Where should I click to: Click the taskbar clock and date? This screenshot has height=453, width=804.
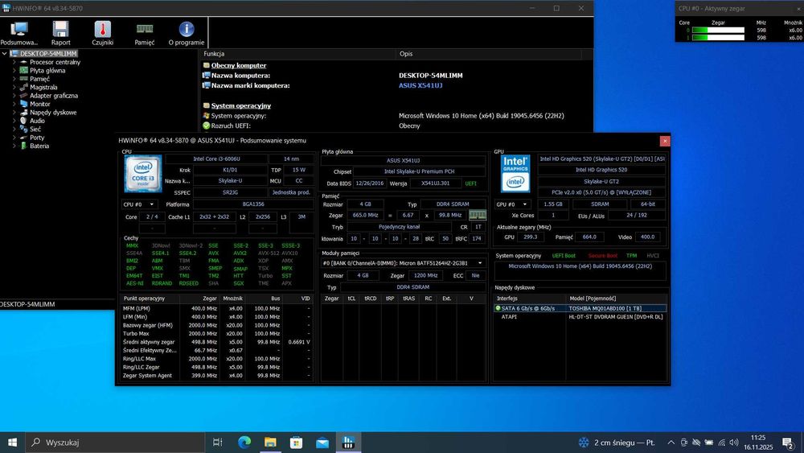[758, 443]
